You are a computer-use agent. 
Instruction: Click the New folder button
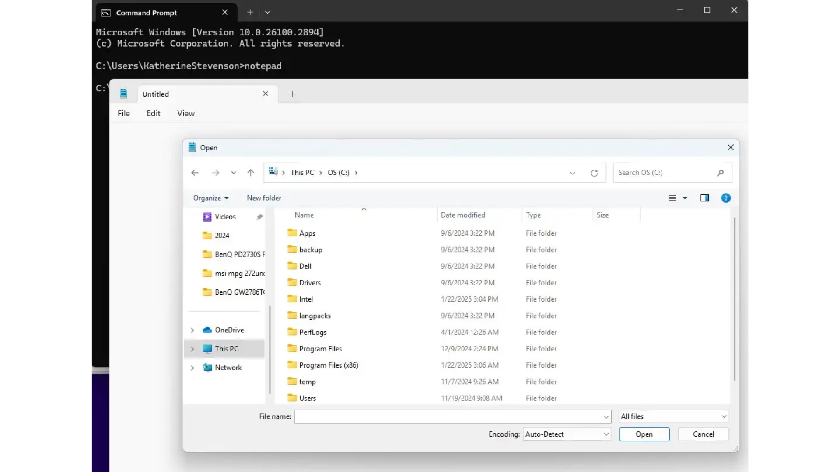coord(264,198)
